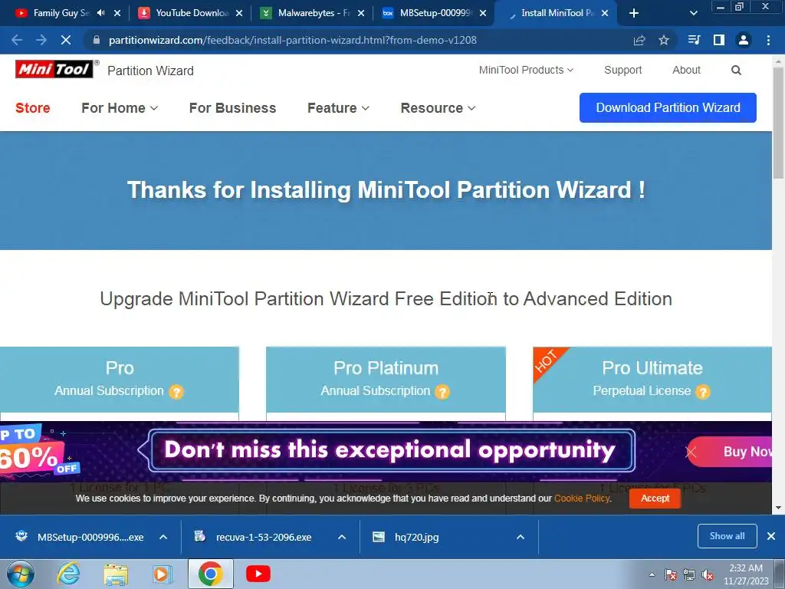Screen dimensions: 785x589
Task: Click the help icon on Pro plan
Action: coord(176,392)
